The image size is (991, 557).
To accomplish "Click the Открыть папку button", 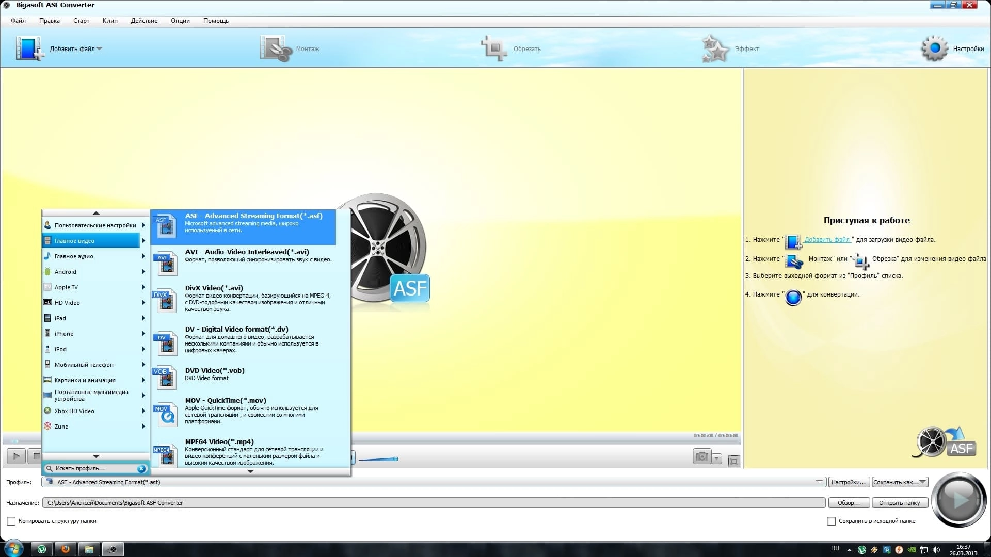I will 899,503.
